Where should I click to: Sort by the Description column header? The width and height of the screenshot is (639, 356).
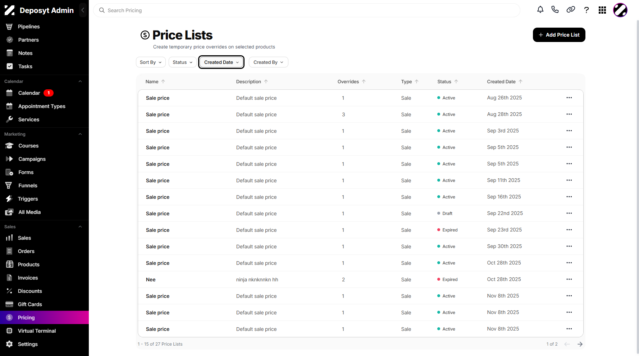(252, 81)
